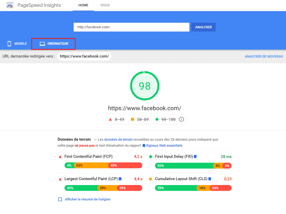Screen dimensions: 286x214
Task: Click the CLS distribution bar
Action: pos(193,188)
